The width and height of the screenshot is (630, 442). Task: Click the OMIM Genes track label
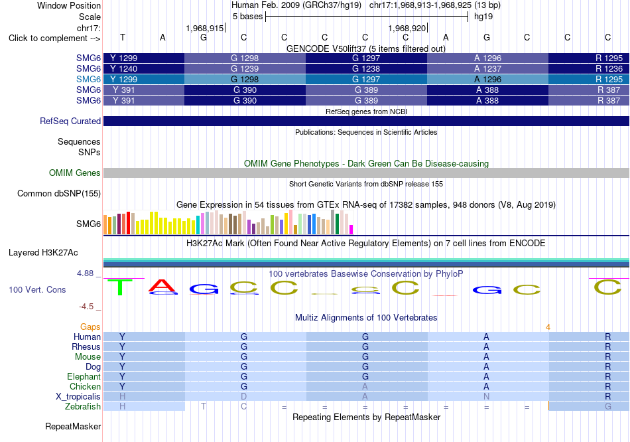(x=75, y=173)
